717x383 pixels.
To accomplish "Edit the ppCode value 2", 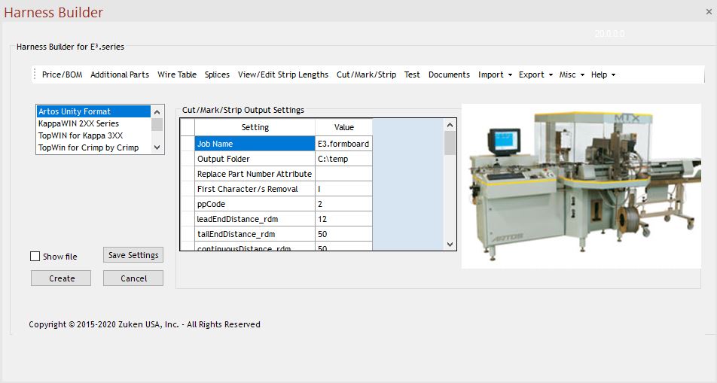I will tap(343, 204).
